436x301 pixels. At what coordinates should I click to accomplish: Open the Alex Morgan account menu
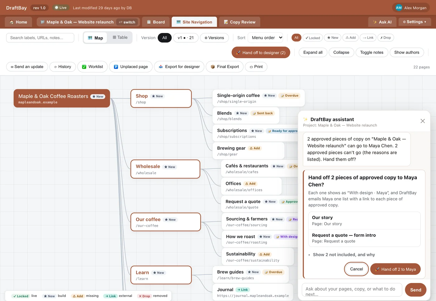click(411, 8)
